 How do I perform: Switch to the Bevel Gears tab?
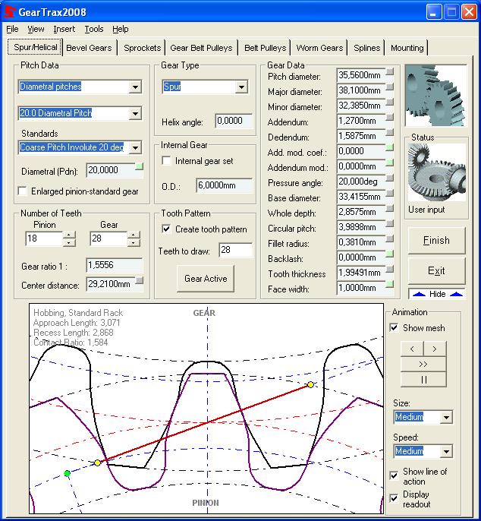(x=89, y=48)
